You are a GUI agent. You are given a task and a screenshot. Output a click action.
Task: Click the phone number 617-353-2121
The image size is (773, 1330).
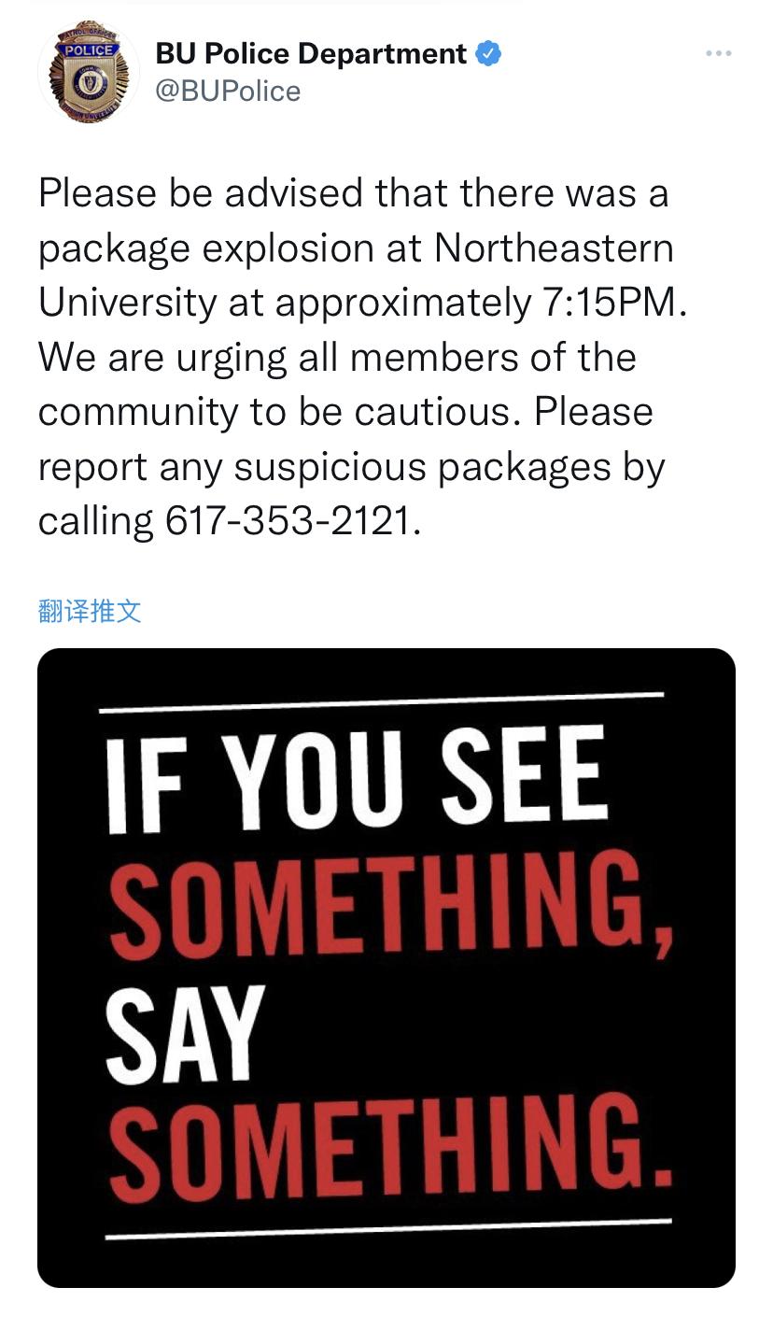click(x=288, y=520)
